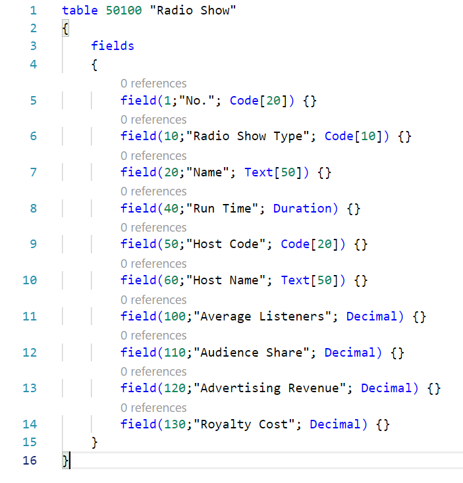Open 0 references lens for "Host Name" field
Screen dimensions: 463x483
point(153,264)
